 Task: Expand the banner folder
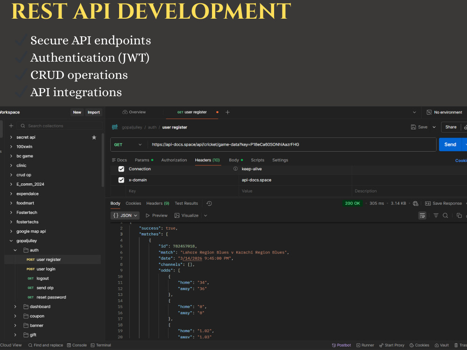(15, 326)
